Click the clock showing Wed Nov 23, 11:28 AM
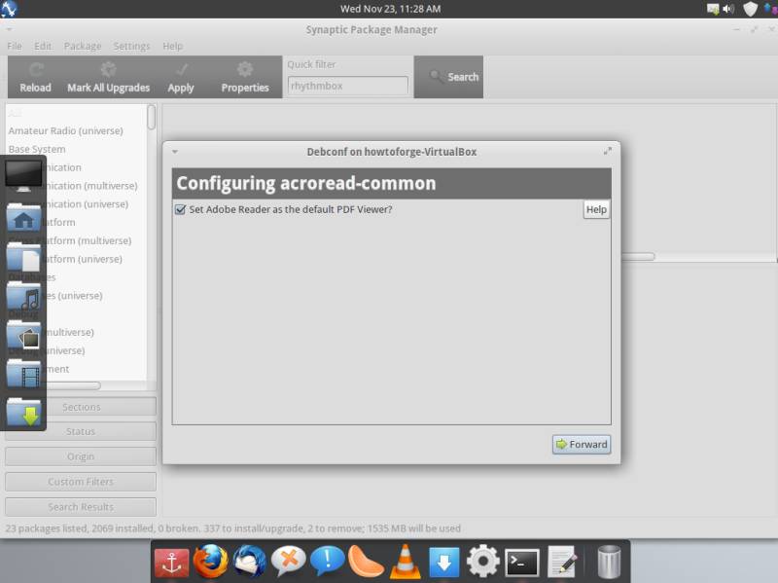This screenshot has width=778, height=583. tap(391, 9)
